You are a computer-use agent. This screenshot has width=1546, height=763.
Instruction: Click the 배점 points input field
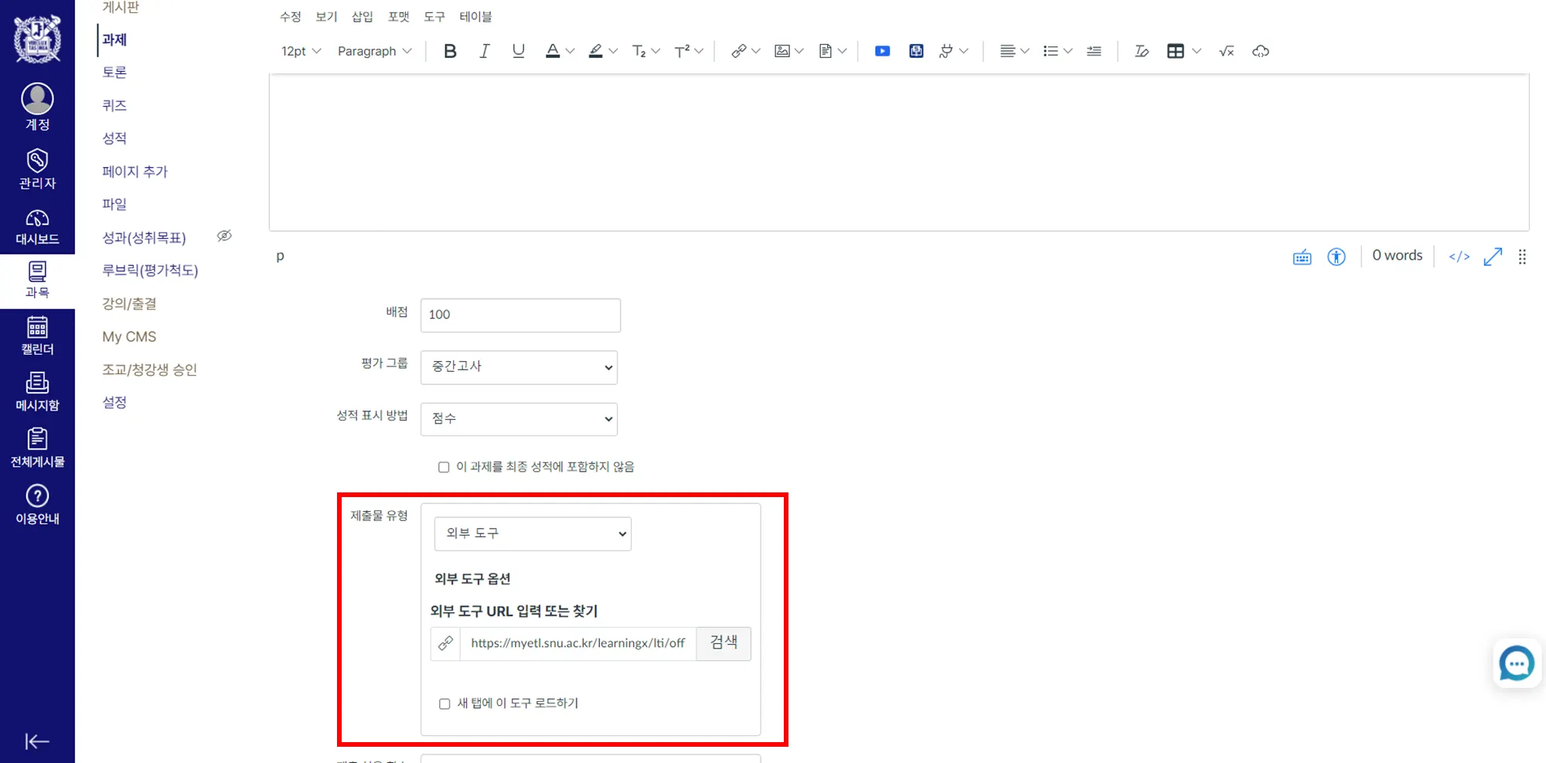(x=520, y=315)
